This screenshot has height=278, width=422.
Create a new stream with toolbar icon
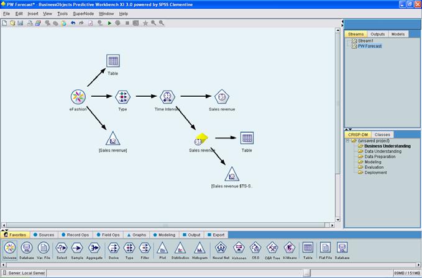point(4,23)
